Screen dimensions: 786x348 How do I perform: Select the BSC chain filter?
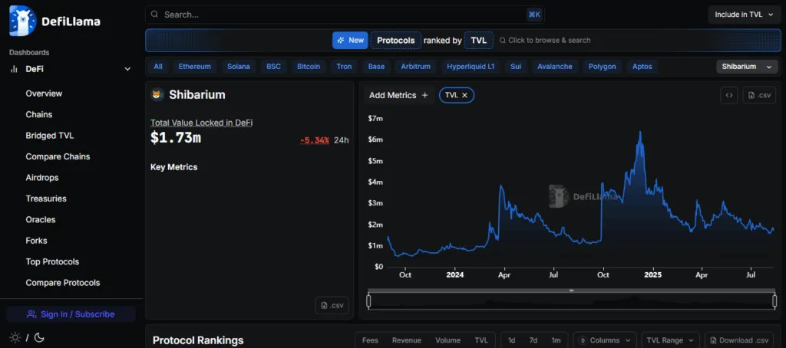[273, 66]
